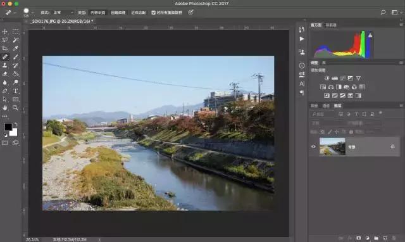
Task: Open the Paragraph panel icon
Action: tap(302, 92)
